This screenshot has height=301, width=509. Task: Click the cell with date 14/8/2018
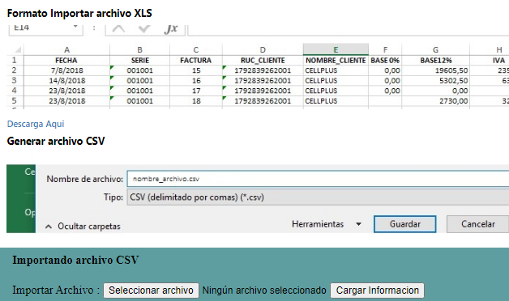tap(67, 80)
